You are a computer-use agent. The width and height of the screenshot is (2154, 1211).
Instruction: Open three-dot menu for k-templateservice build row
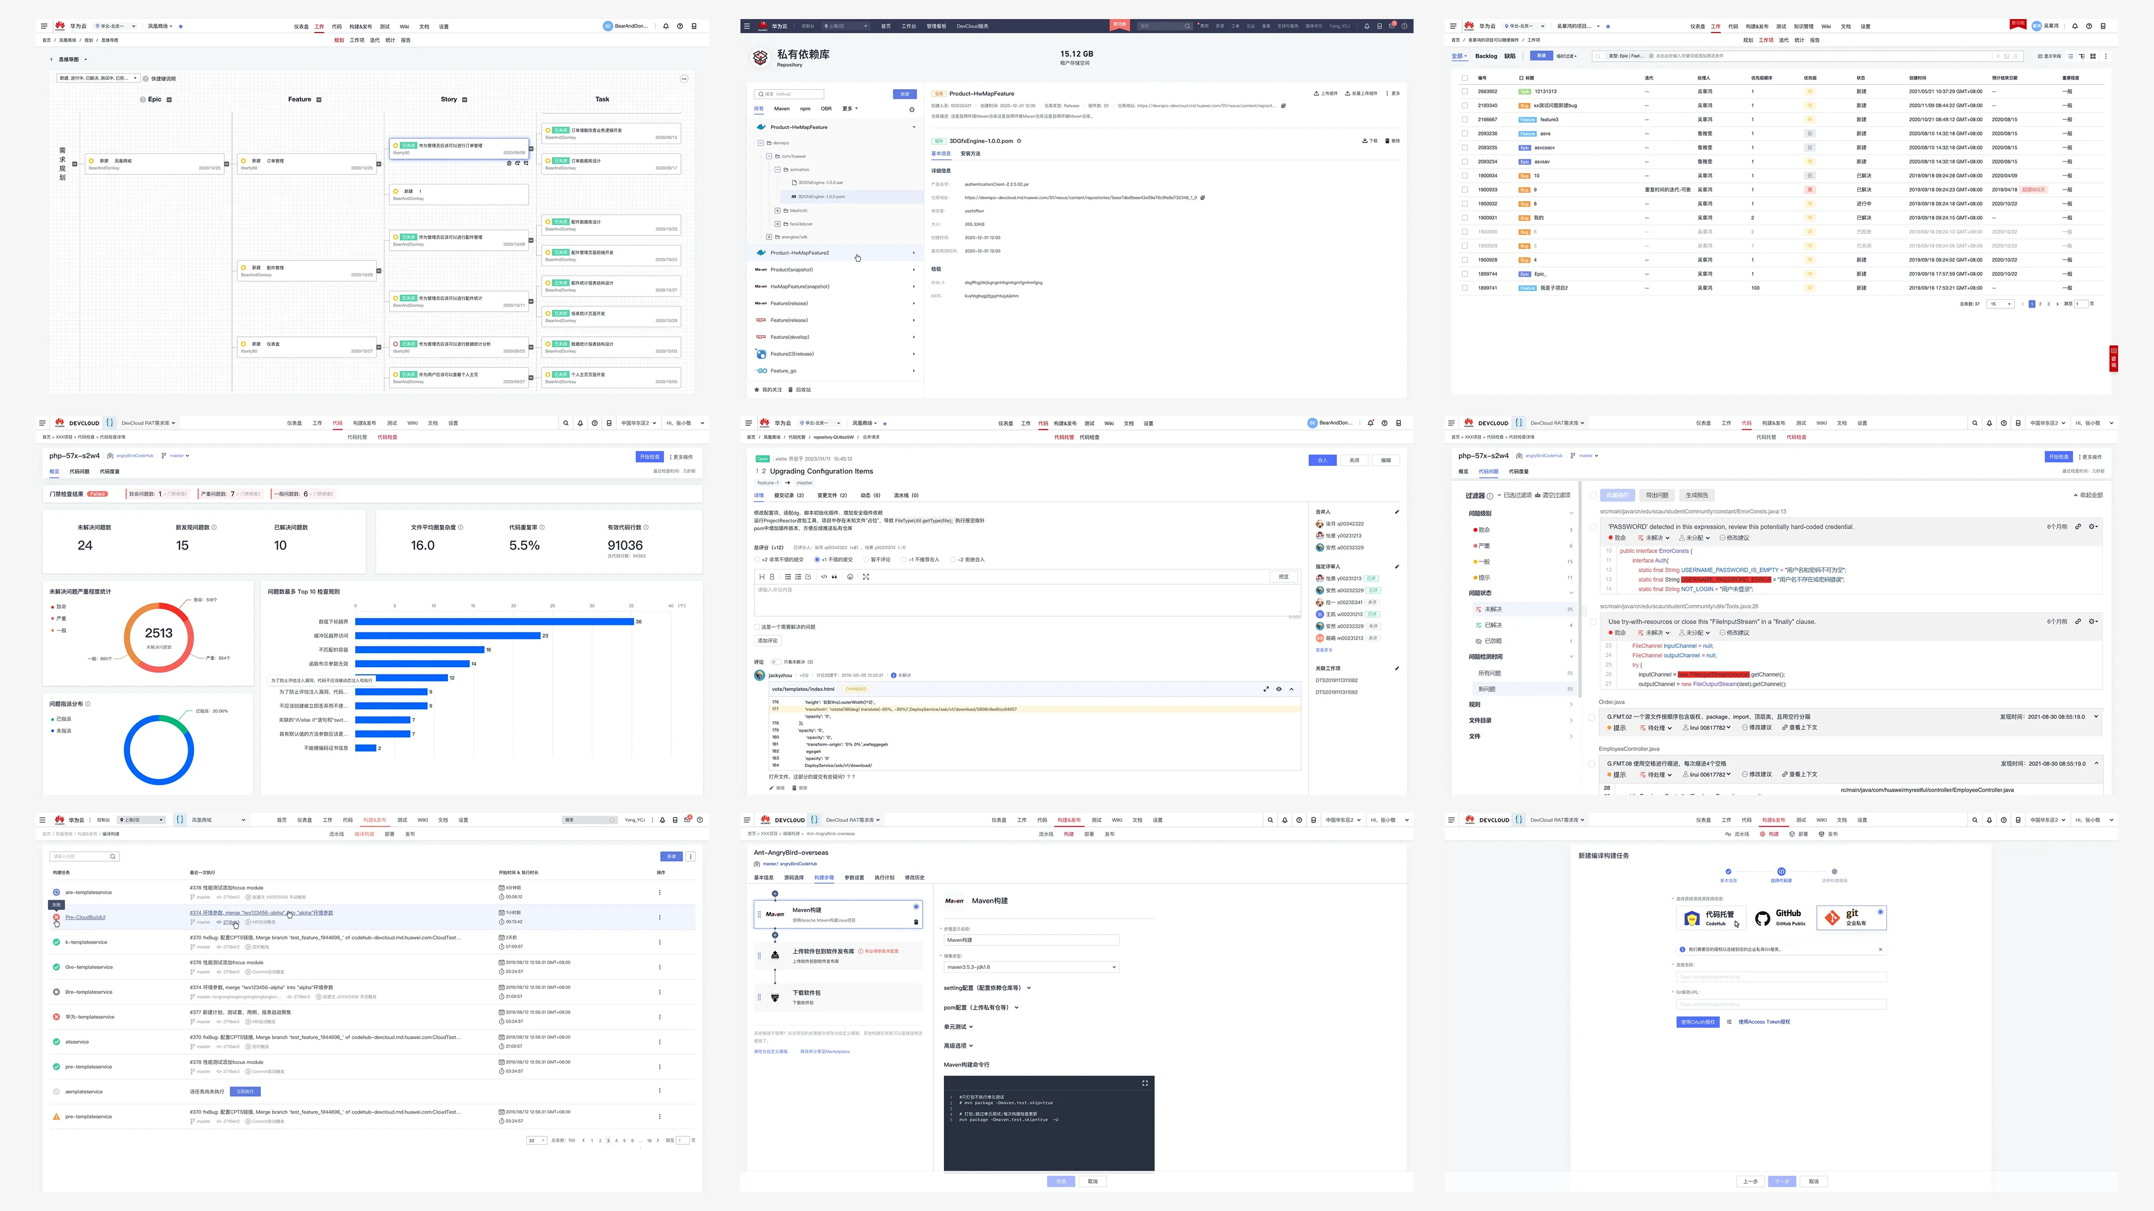[x=660, y=942]
